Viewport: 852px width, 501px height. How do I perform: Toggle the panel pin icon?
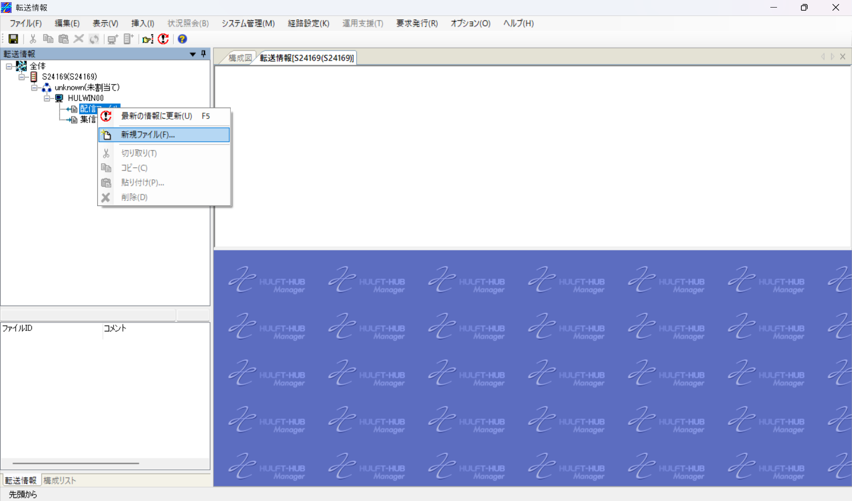click(x=203, y=54)
